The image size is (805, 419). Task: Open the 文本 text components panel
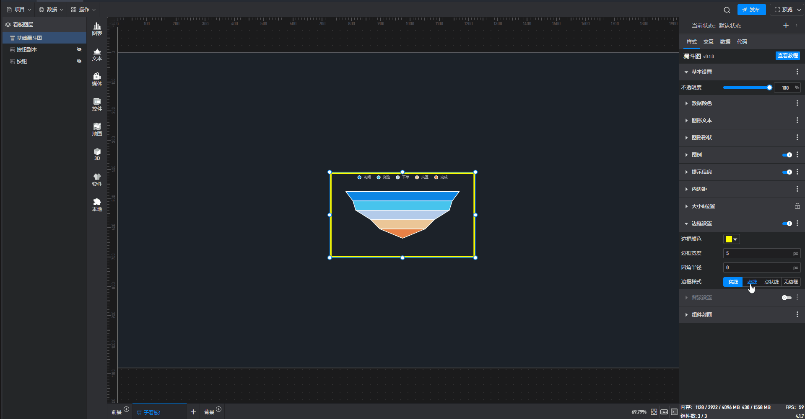point(97,54)
